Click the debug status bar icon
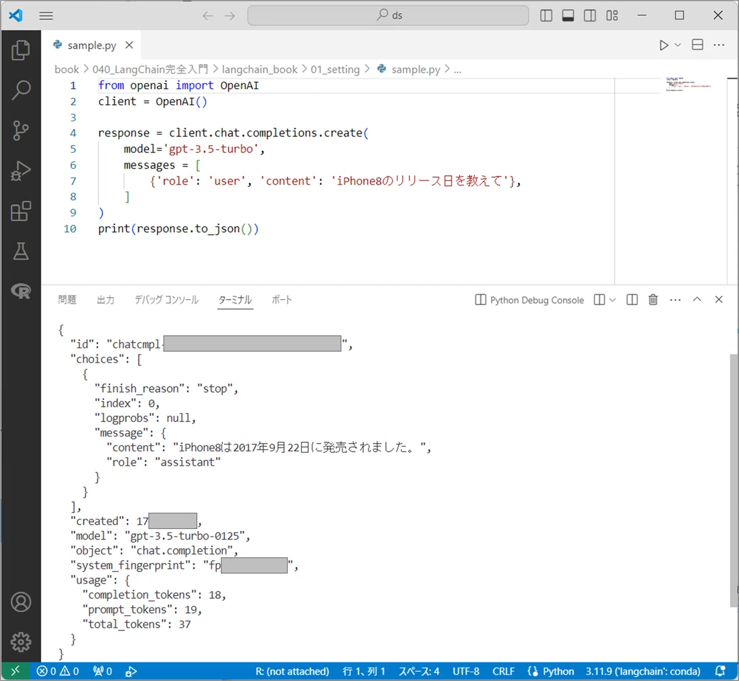Image resolution: width=739 pixels, height=681 pixels. (x=131, y=671)
